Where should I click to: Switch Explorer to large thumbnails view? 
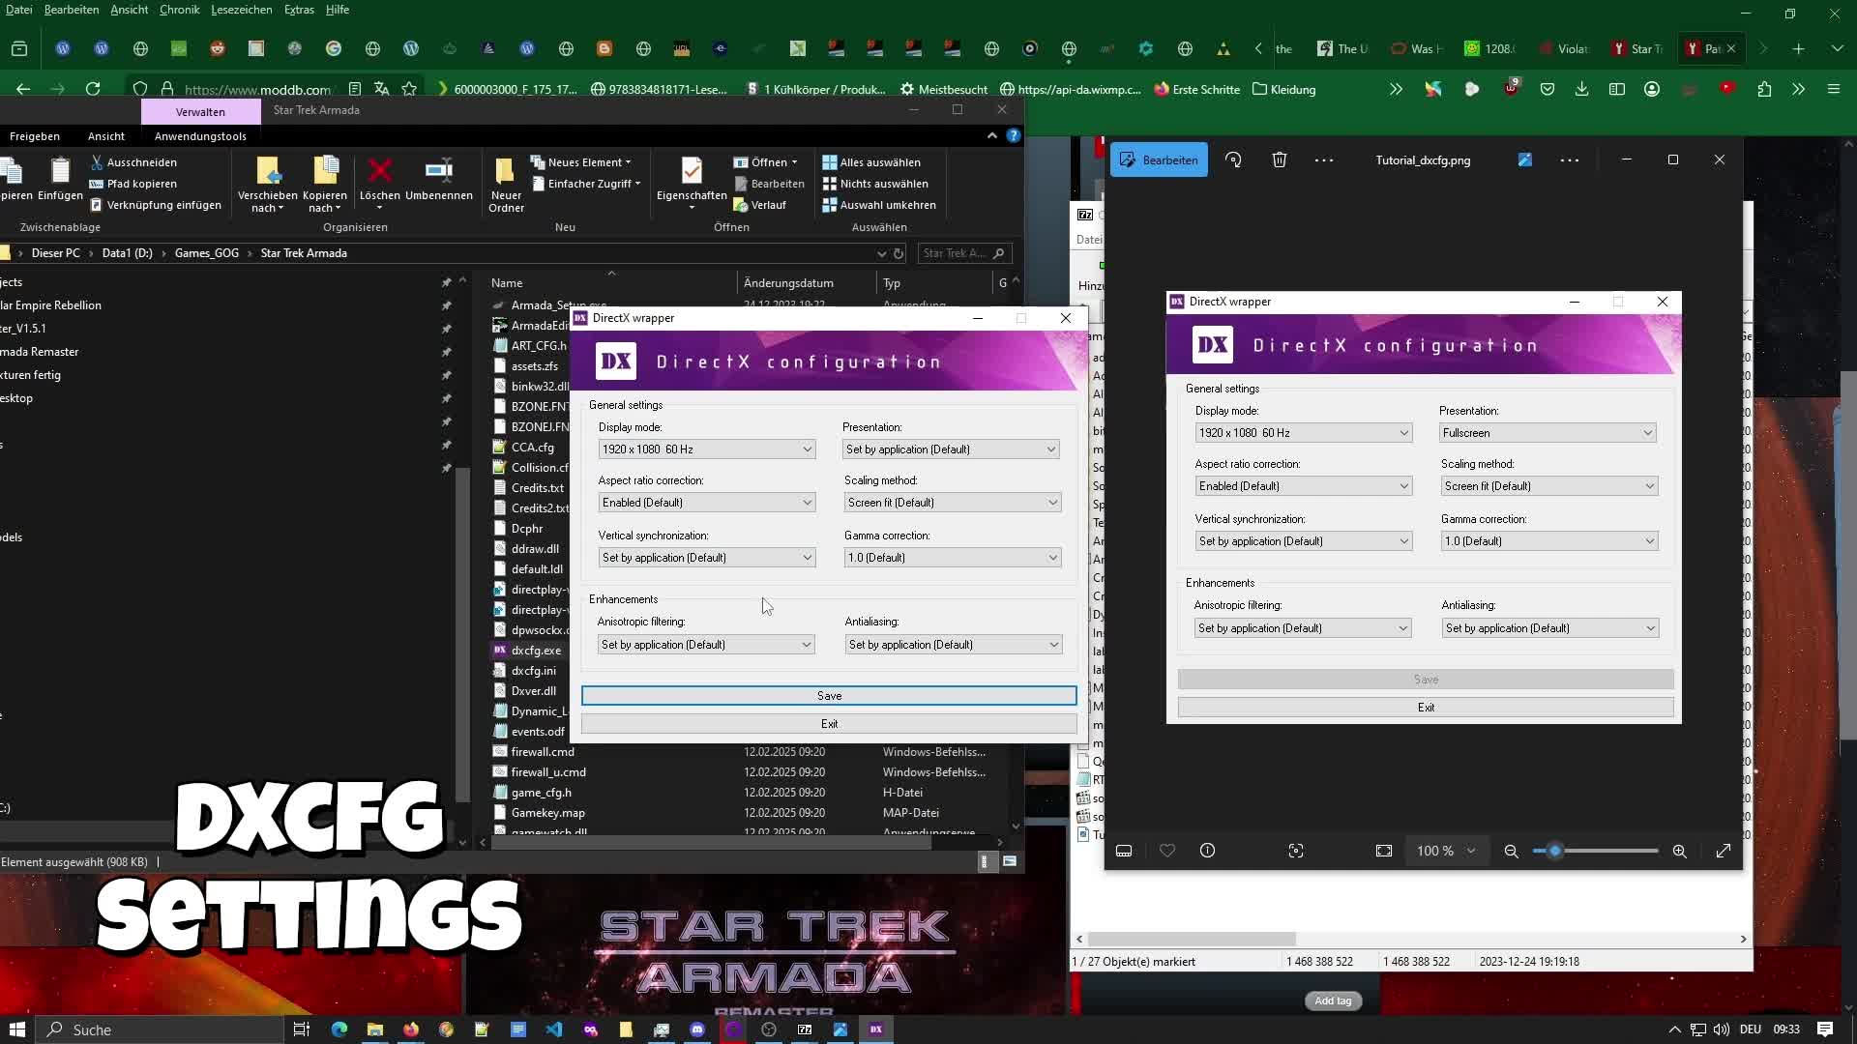click(x=1010, y=861)
